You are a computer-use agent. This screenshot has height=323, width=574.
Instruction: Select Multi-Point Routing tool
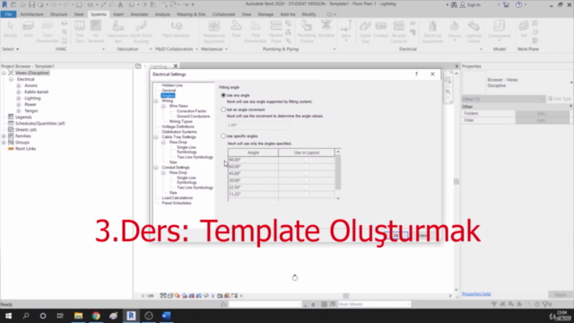click(141, 32)
